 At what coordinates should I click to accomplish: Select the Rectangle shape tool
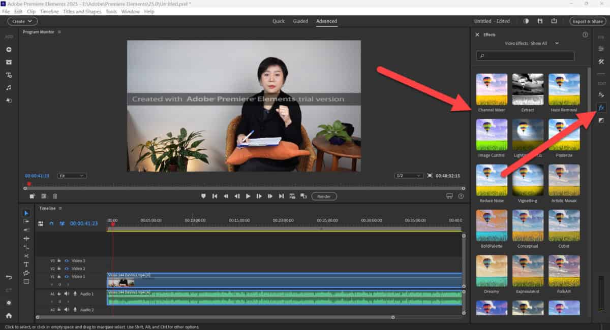(26, 281)
